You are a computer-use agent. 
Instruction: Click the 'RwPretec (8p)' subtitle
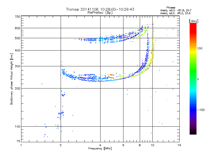100,13
